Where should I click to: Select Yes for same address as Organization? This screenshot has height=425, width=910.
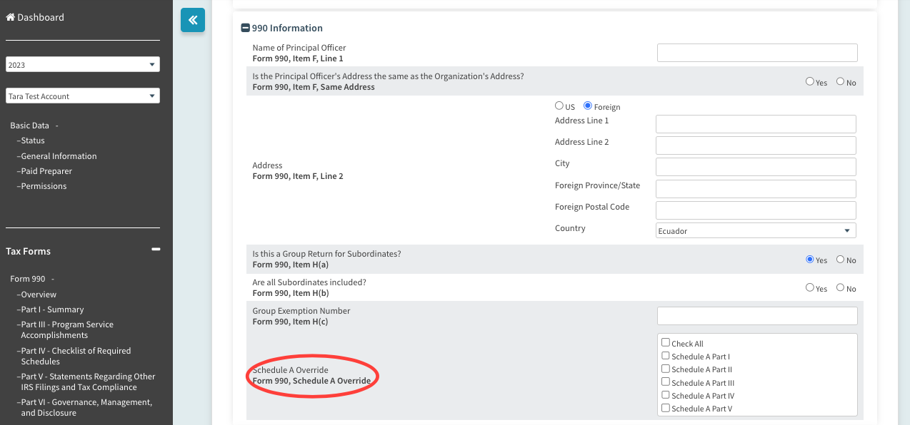[810, 82]
